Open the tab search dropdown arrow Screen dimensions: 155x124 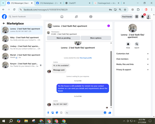click(3, 3)
